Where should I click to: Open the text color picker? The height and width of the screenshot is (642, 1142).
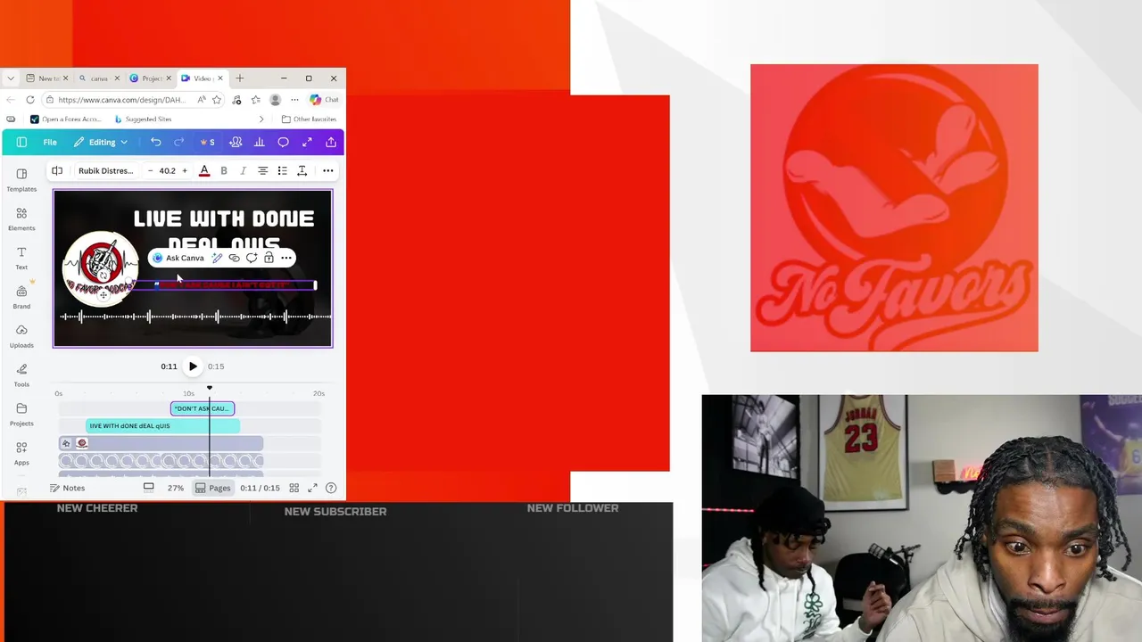(x=204, y=170)
